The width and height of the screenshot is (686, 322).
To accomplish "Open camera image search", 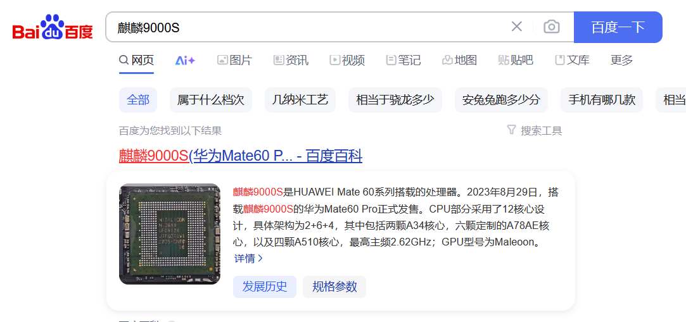I will pos(552,27).
